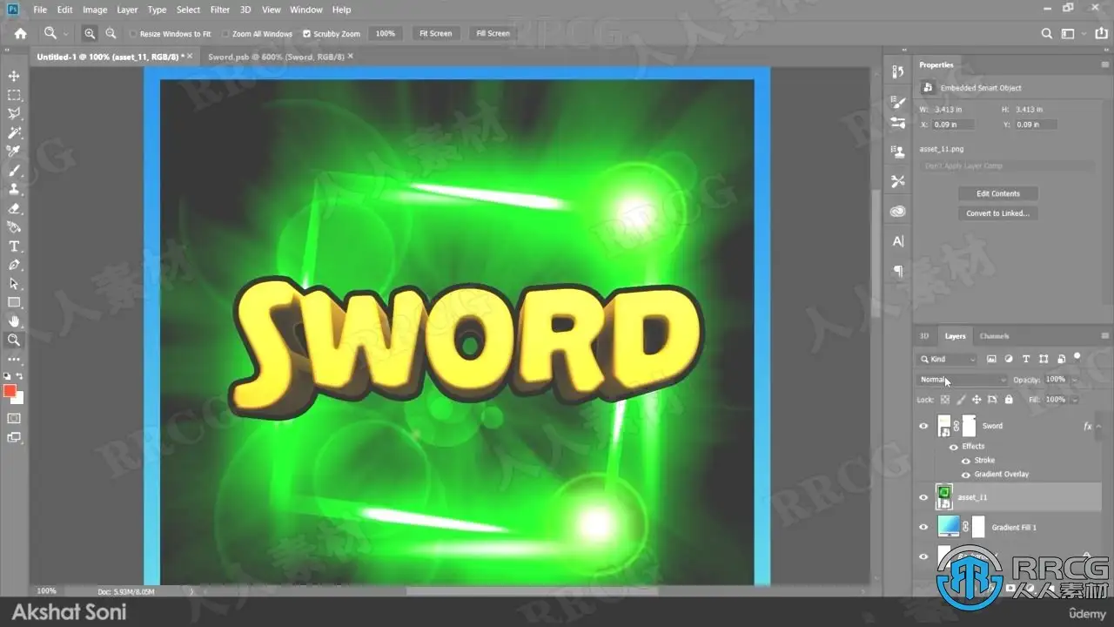Click the Edit Contents button
The height and width of the screenshot is (627, 1114).
[997, 193]
